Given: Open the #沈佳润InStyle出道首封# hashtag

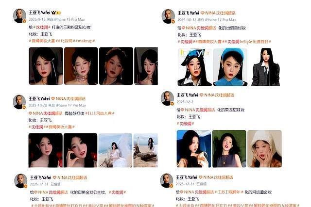Looking at the screenshot, I should [248, 42].
